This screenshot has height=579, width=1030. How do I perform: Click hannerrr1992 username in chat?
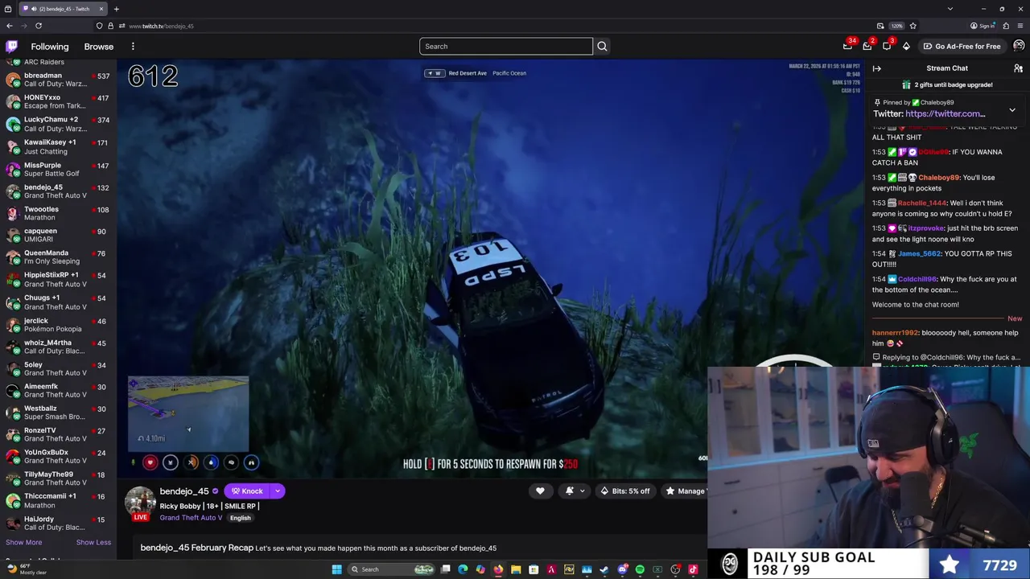(895, 333)
